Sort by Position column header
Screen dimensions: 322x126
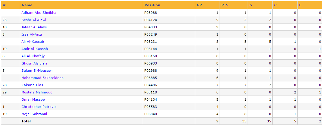click(x=152, y=5)
